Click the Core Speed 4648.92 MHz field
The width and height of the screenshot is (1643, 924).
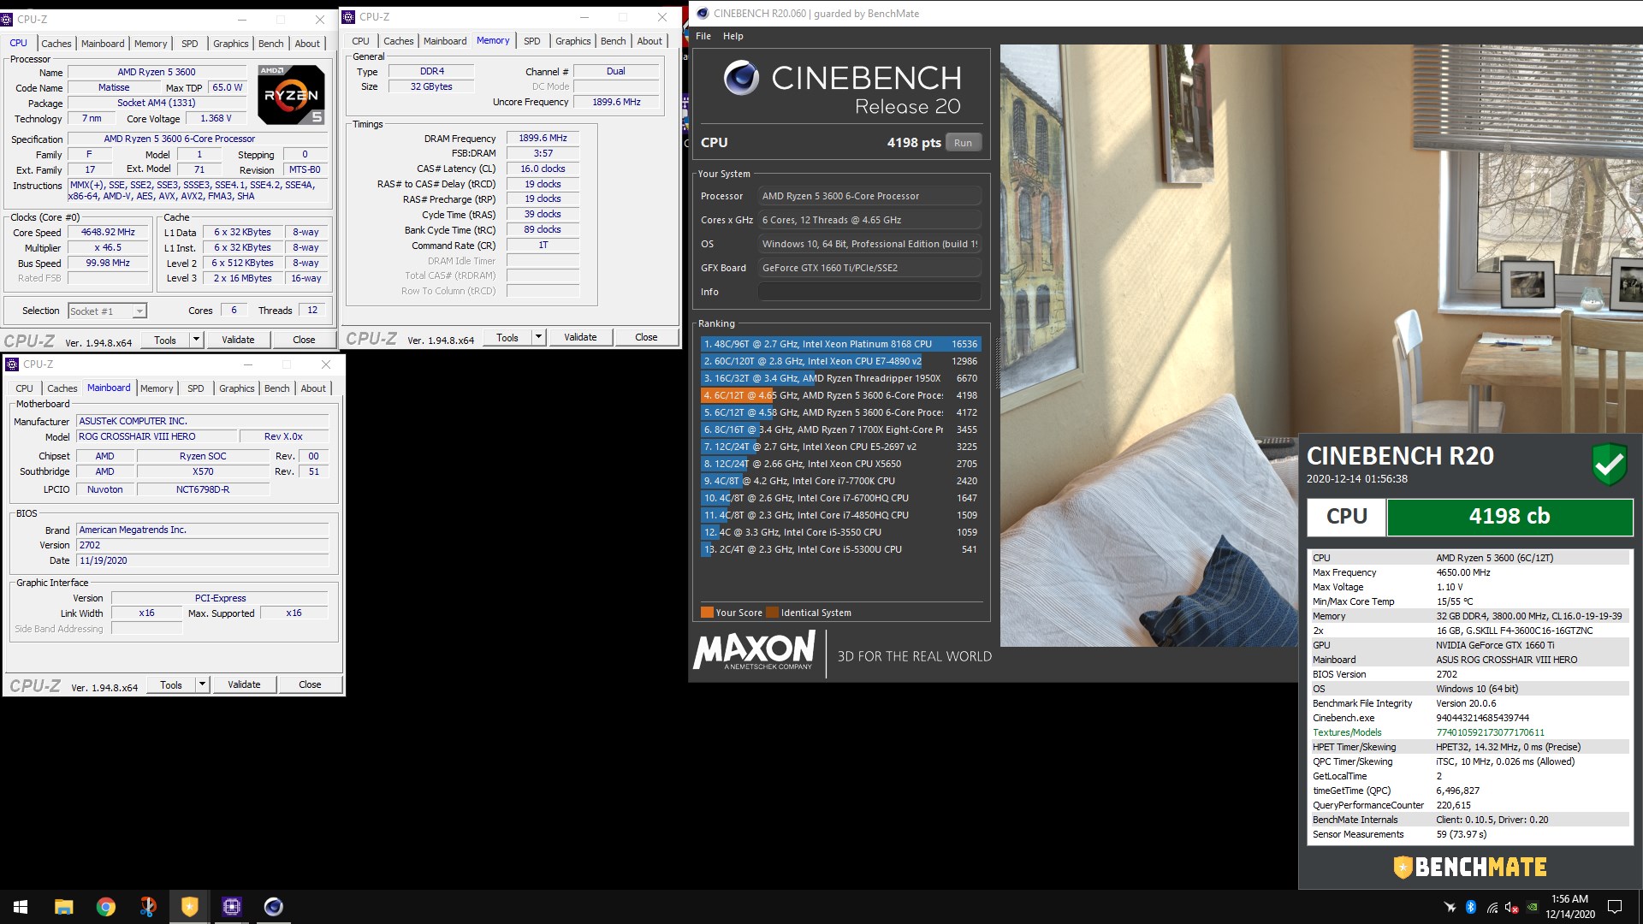(108, 233)
